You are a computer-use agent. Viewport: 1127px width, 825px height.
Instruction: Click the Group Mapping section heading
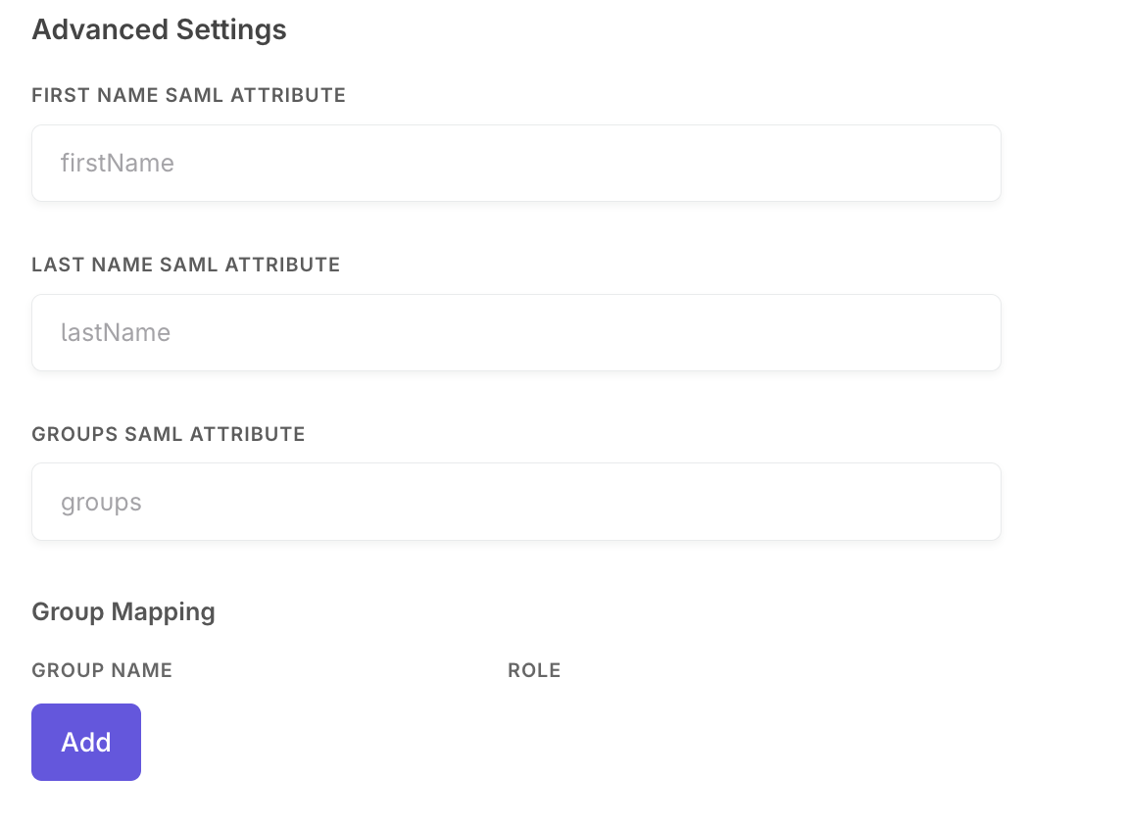(x=123, y=611)
